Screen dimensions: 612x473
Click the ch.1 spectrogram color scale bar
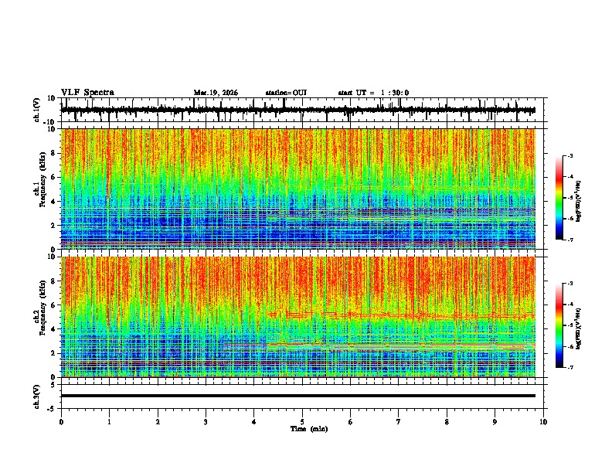click(559, 198)
